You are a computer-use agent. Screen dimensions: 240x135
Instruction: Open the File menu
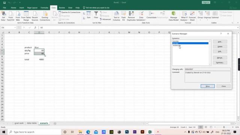point(4,7)
